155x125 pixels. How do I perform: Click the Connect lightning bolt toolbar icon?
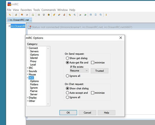[10, 15]
